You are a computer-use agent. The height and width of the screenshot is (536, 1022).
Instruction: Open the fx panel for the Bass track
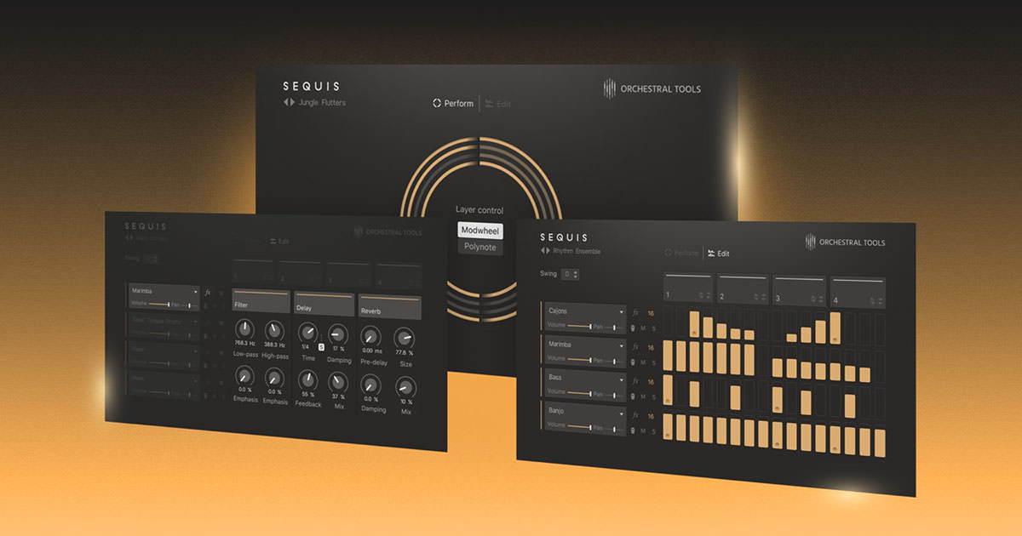click(634, 382)
